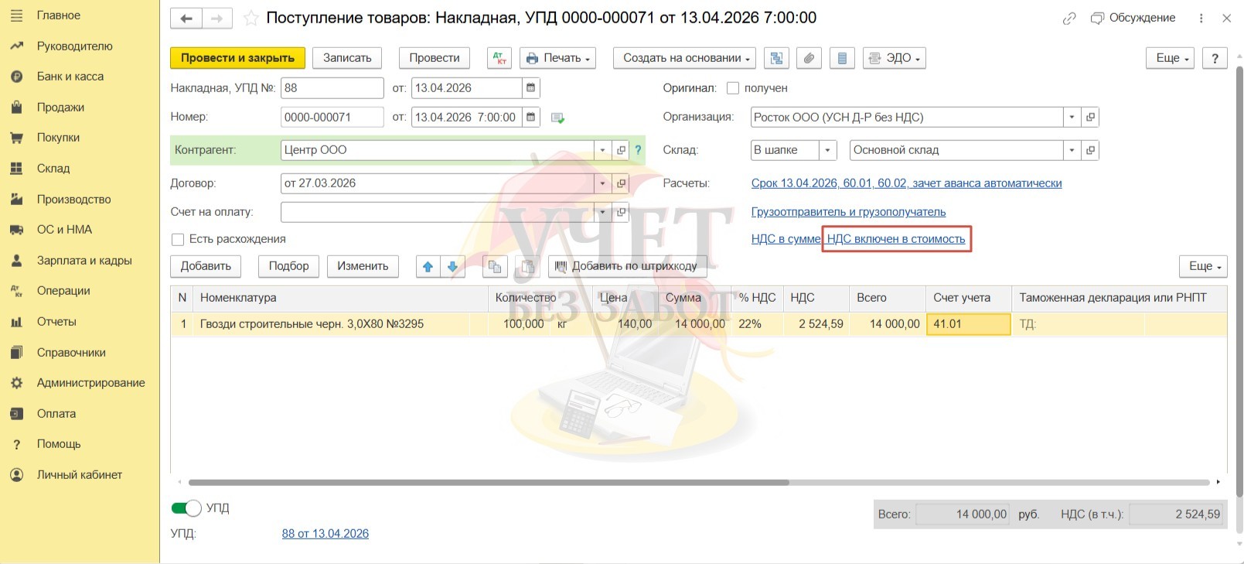Screen dimensions: 1244x564
Task: Open the 88 от 13.04.2026 УПД link
Action: [325, 534]
